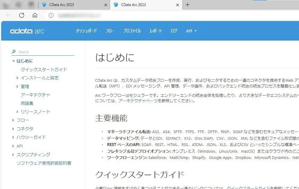Open ソフトウェア使用許諾契約書 in sidebar
This screenshot has width=299, height=189.
[44, 163]
